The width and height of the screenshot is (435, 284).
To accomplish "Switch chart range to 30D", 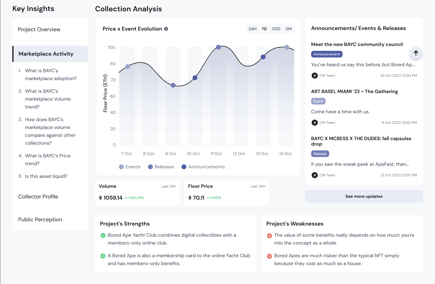I will [276, 29].
